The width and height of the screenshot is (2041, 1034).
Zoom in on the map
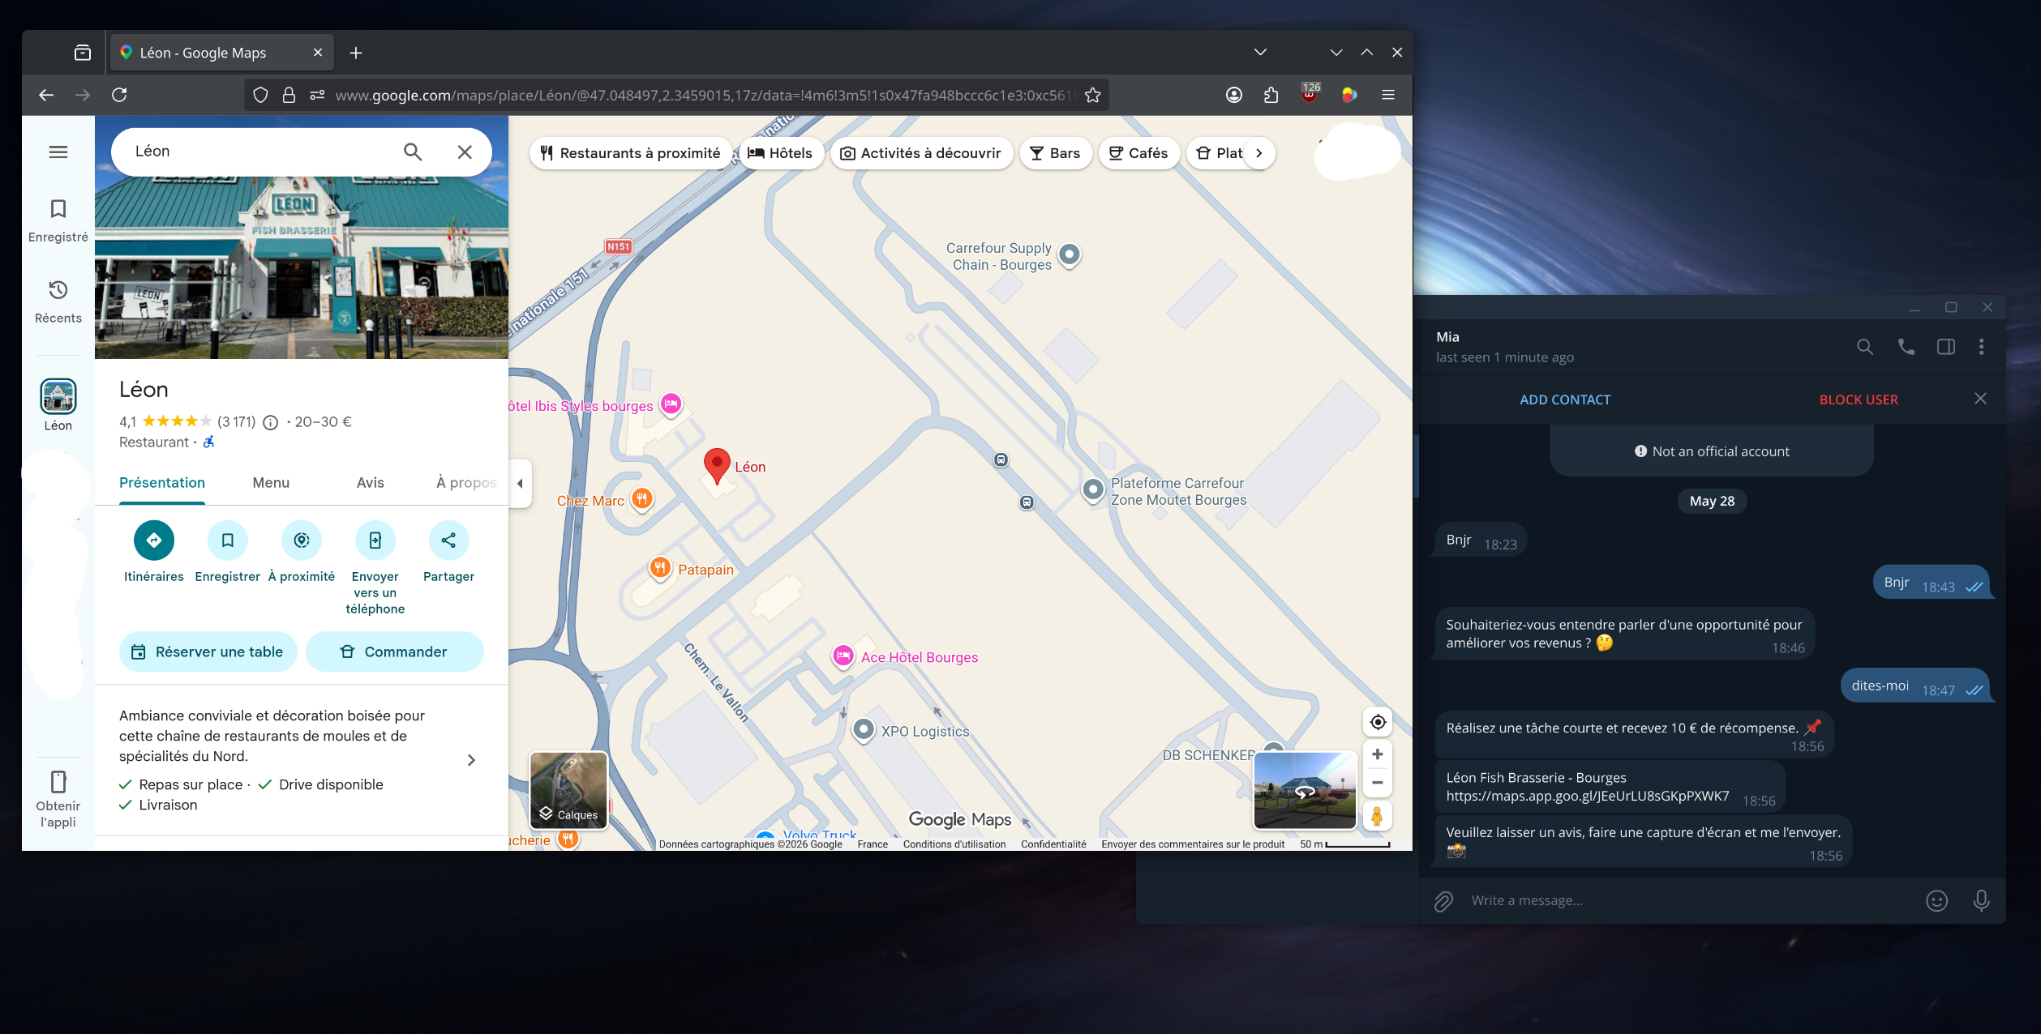(x=1378, y=754)
